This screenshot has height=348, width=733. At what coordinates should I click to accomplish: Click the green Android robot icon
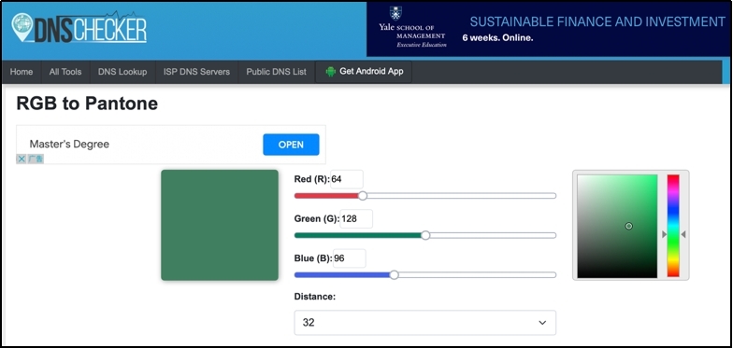coord(331,72)
